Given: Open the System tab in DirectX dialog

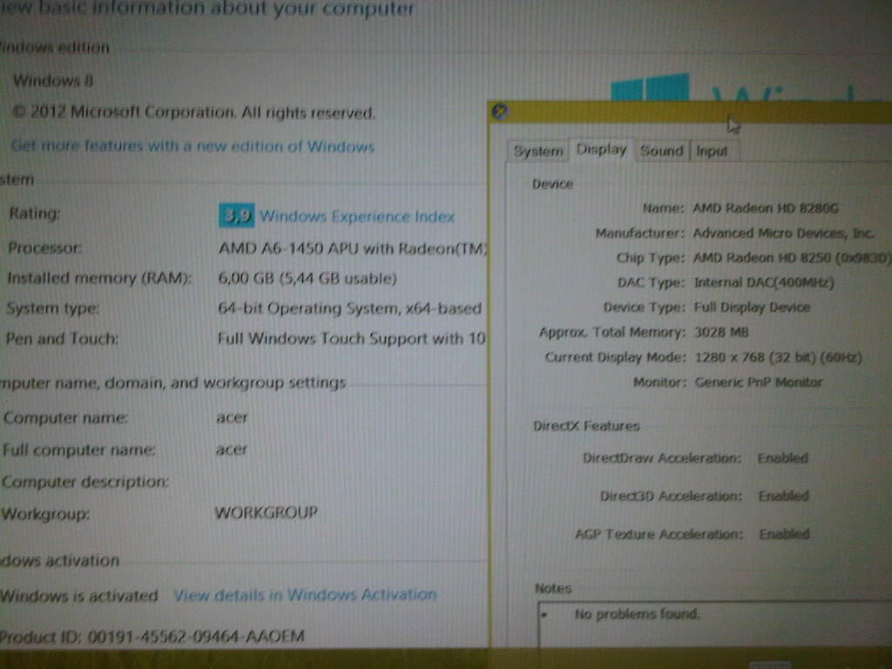Looking at the screenshot, I should pos(538,151).
